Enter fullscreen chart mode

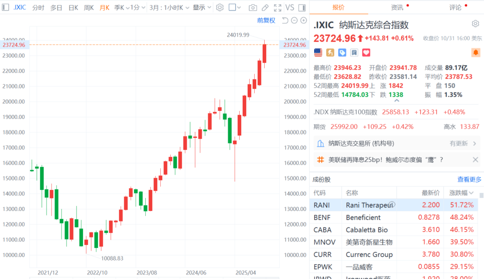[x=278, y=7]
